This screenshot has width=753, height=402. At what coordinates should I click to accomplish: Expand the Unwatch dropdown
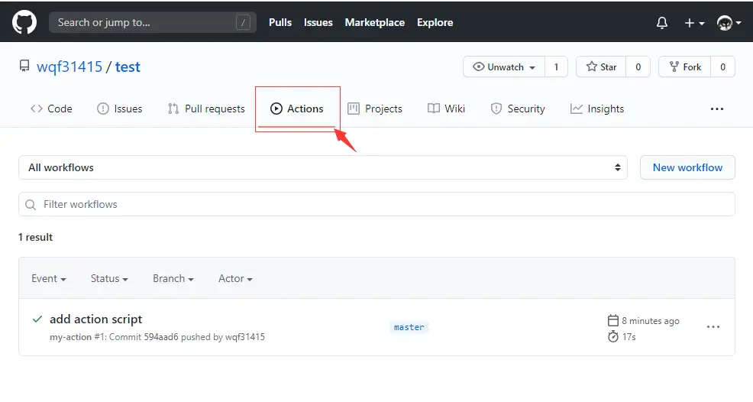coord(504,67)
